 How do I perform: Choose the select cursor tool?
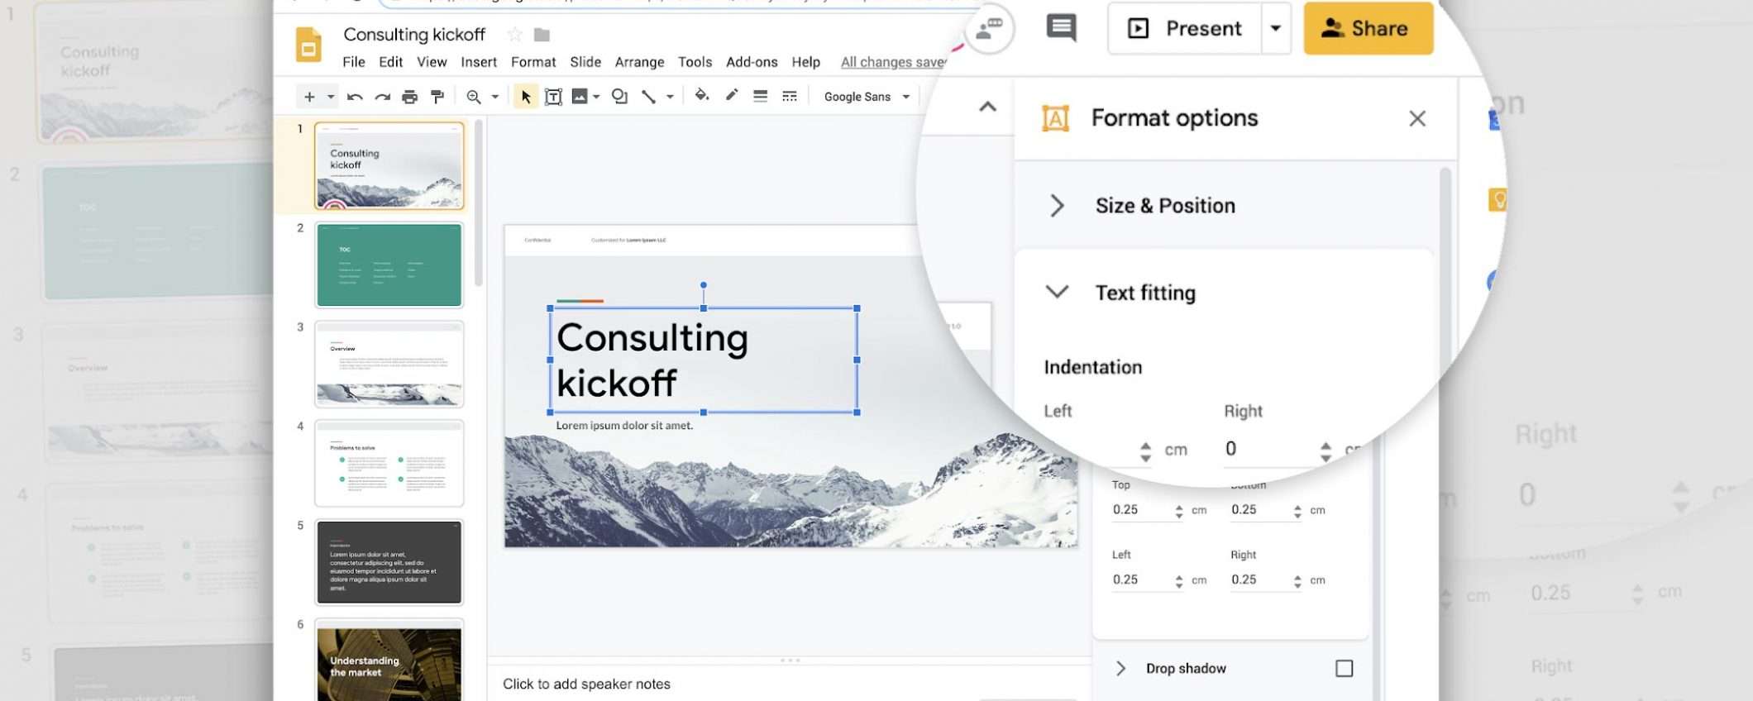[x=526, y=97]
